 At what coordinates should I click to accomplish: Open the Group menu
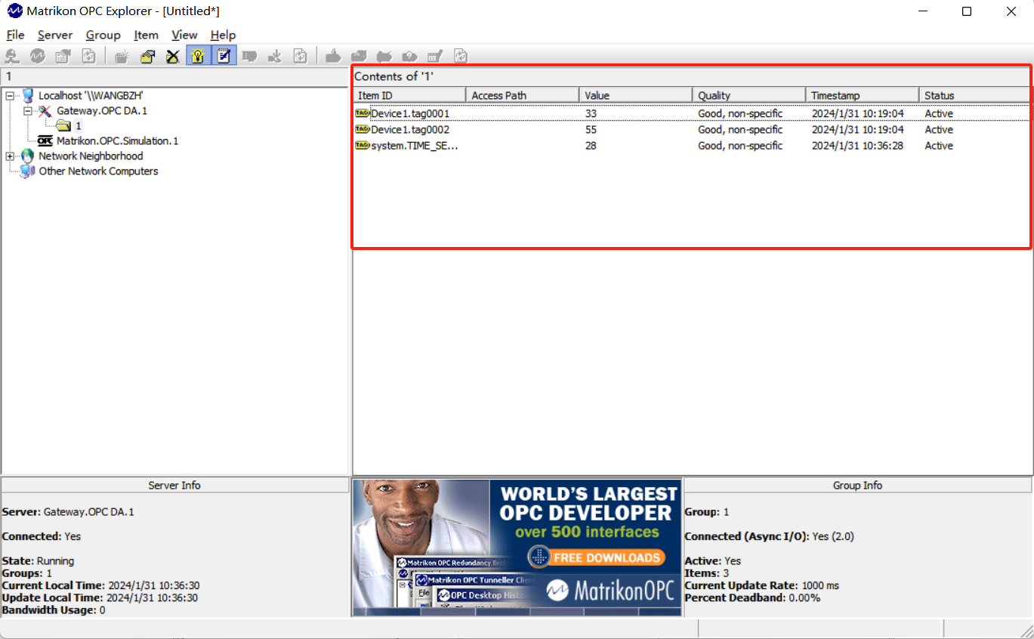coord(103,35)
